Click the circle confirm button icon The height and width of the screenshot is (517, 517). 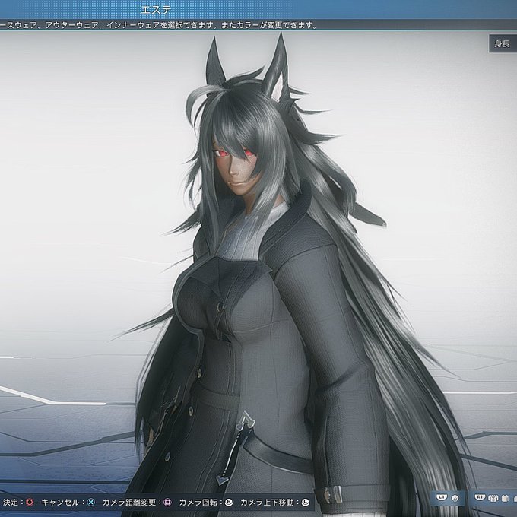30,502
